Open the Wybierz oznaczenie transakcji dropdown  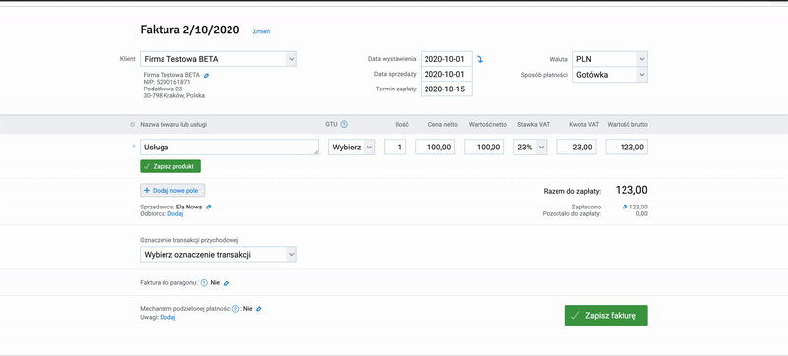[219, 254]
